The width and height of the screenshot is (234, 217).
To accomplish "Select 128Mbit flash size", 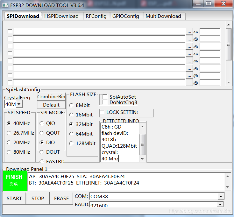I will tap(71, 143).
